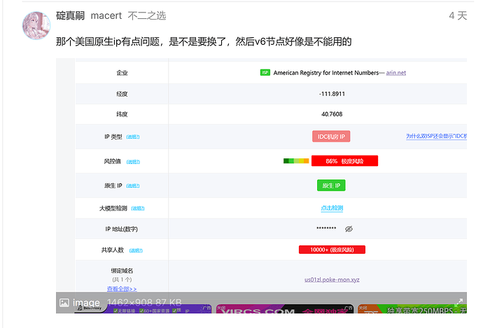The width and height of the screenshot is (483, 328).
Task: Click the IP 地址(数字) row label
Action: coord(121,229)
